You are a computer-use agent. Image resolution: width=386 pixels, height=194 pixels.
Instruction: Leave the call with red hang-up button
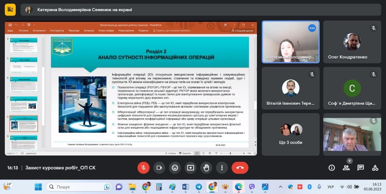(240, 168)
